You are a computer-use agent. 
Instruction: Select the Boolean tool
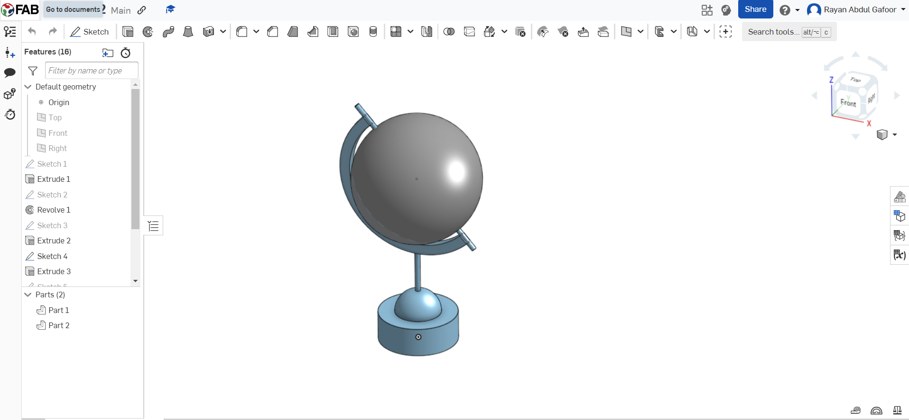(449, 32)
